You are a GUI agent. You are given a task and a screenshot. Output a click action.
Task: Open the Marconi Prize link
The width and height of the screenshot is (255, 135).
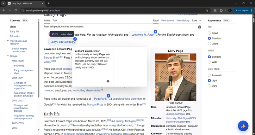[x=95, y=105]
